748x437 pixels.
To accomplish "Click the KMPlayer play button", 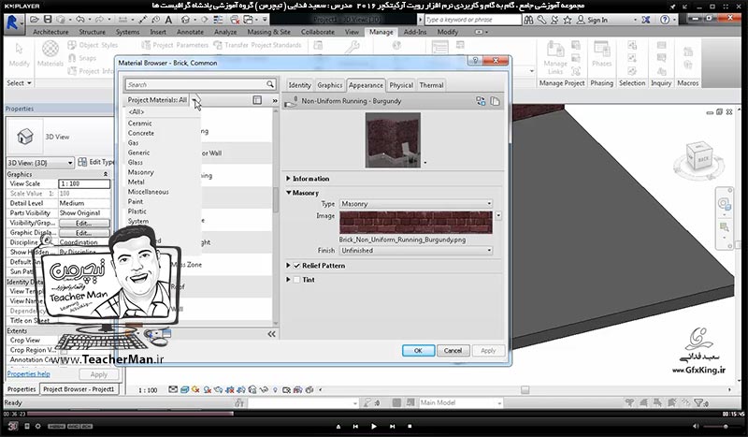I will pyautogui.click(x=373, y=426).
